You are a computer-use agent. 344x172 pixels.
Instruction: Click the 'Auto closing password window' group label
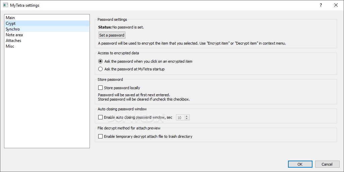pyautogui.click(x=122, y=109)
